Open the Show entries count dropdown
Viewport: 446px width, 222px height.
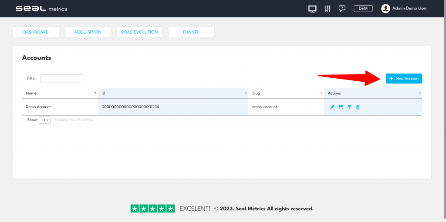point(45,120)
